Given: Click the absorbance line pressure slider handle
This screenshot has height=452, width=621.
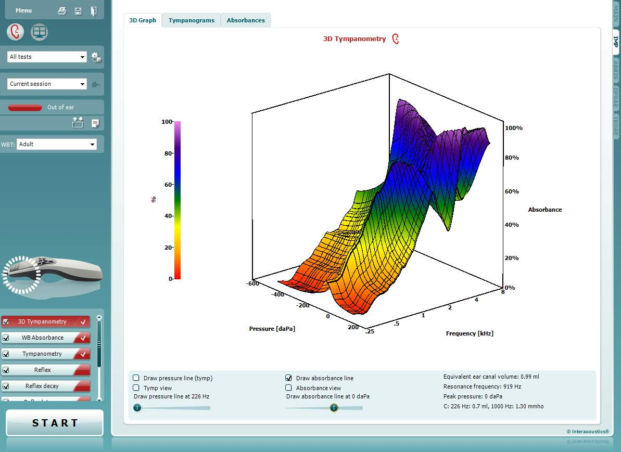Looking at the screenshot, I should (x=334, y=408).
